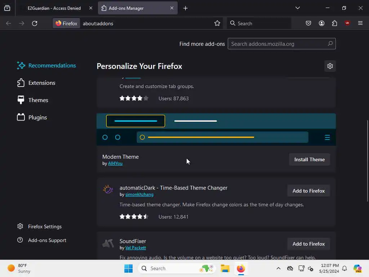
Task: Open the display/network tray icon
Action: click(x=301, y=268)
